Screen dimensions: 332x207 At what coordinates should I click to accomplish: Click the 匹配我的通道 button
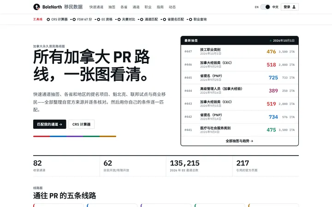tap(49, 124)
